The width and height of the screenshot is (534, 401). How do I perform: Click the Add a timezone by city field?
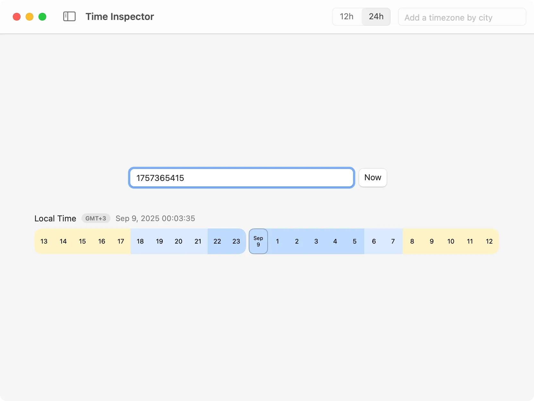click(462, 17)
